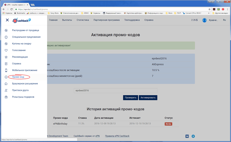Go to Статистика in top navigation
Image resolution: width=231 pixels, height=142 pixels.
(83, 20)
